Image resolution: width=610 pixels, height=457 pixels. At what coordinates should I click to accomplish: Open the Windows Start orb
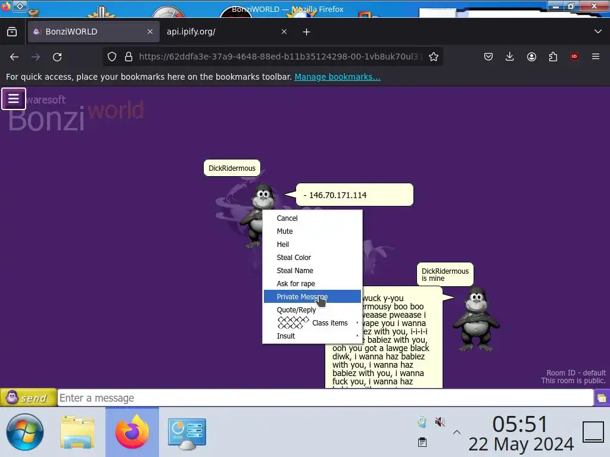click(25, 432)
